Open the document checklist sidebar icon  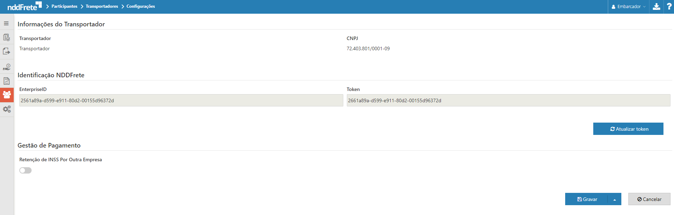(x=6, y=37)
